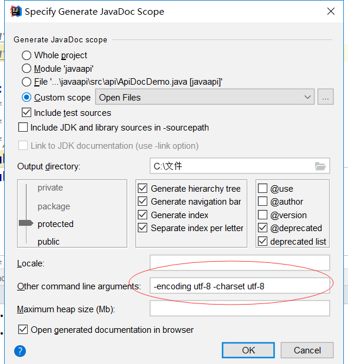
Task: Click OK to generate JavaDoc
Action: coord(248,350)
